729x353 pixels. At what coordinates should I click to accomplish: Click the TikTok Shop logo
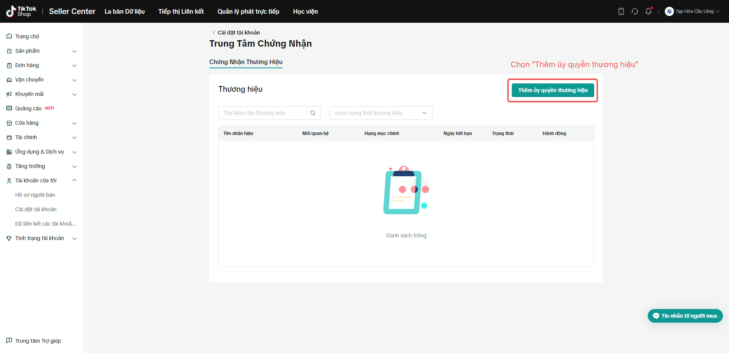point(21,11)
